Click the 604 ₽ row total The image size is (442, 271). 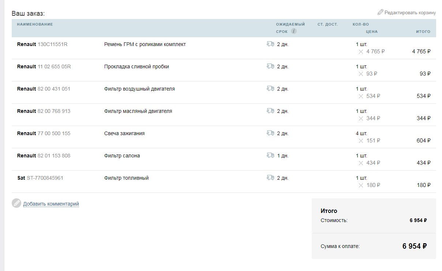tap(424, 141)
